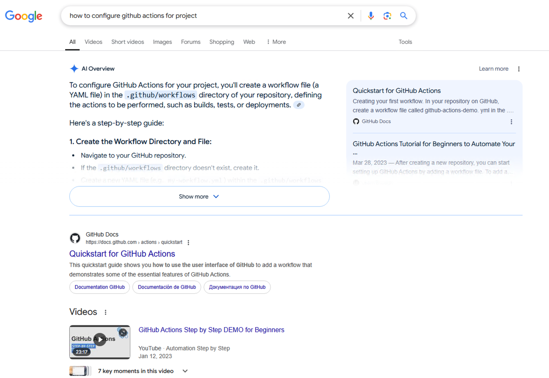The image size is (549, 378).
Task: Open three-dot menu beside Videos heading
Action: point(106,312)
